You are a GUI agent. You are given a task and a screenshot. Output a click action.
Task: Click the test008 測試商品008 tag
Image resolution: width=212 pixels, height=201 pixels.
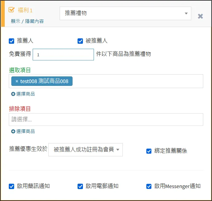pyautogui.click(x=44, y=81)
